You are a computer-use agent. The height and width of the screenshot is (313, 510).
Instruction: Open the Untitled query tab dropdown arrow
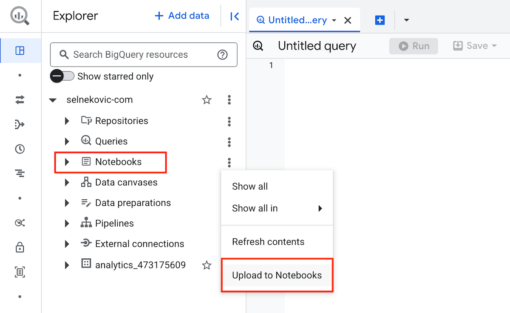pos(334,20)
